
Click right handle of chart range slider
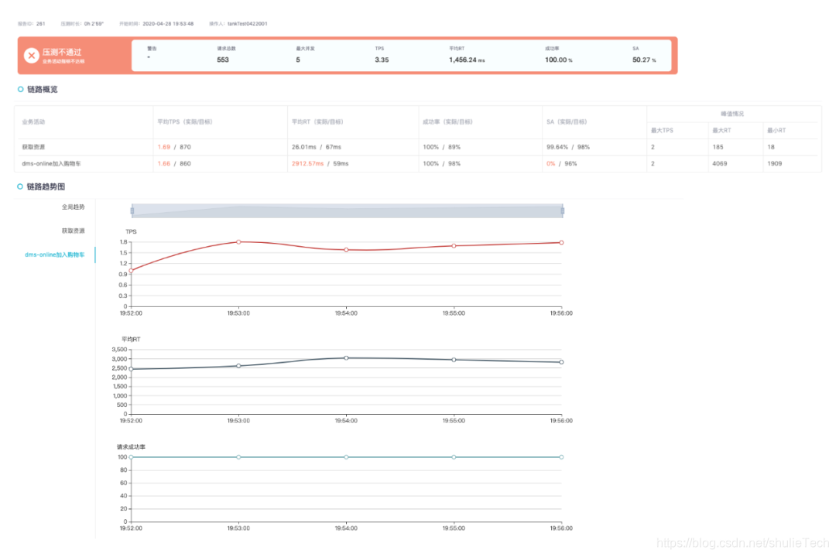[563, 210]
